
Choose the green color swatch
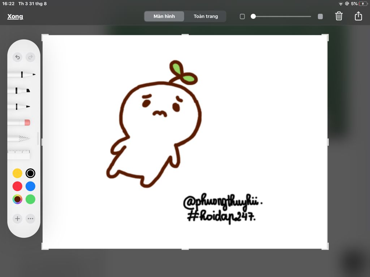(30, 199)
